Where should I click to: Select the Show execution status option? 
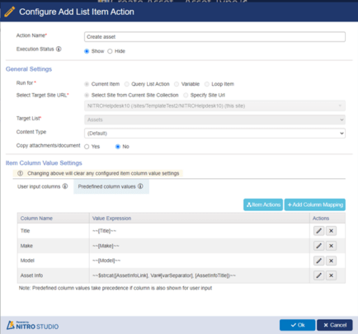tap(87, 51)
